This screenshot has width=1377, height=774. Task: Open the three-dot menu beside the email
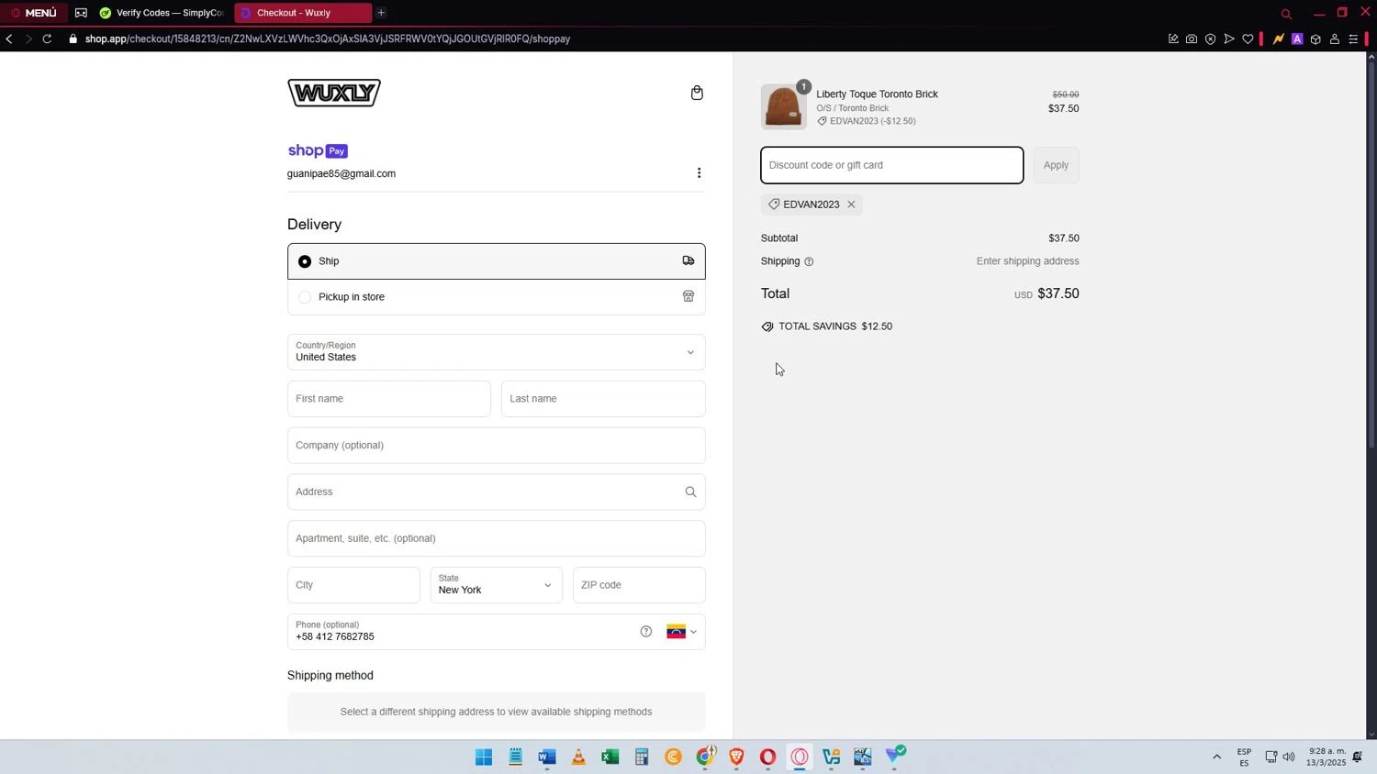(x=699, y=173)
